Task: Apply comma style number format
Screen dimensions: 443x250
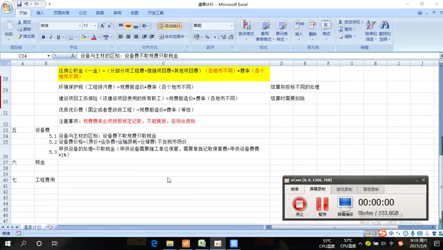Action: coord(215,37)
